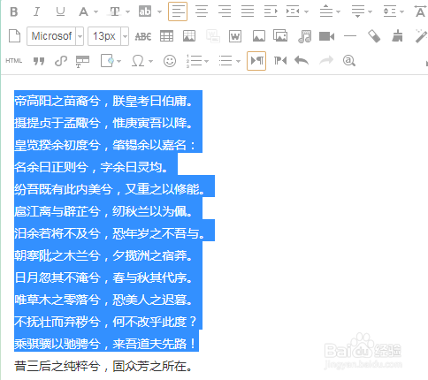428x380 pixels.
Task: Click the line spacing icon
Action: tap(390, 11)
